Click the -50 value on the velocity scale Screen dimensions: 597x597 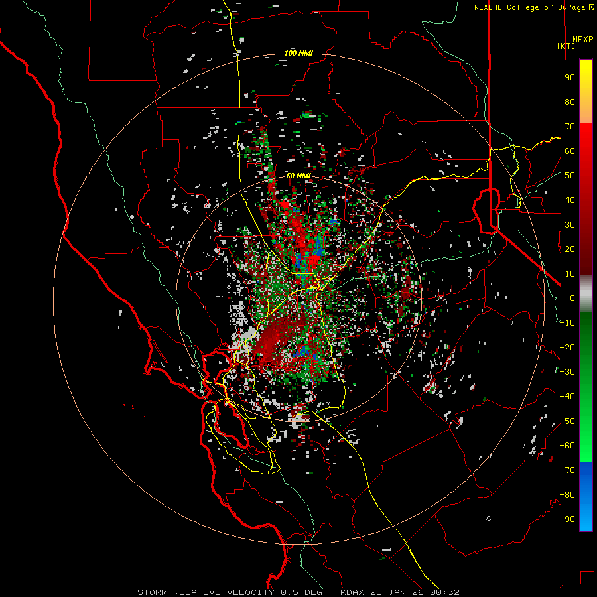567,421
